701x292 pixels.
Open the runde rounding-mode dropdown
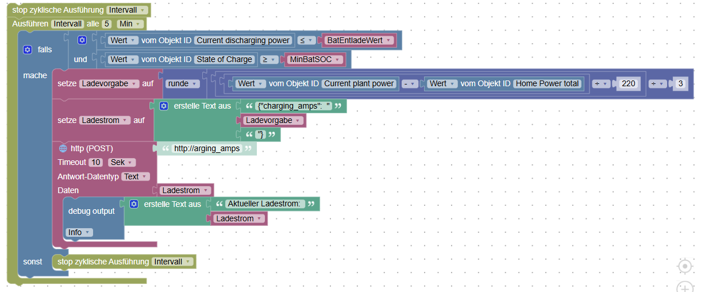tap(182, 83)
